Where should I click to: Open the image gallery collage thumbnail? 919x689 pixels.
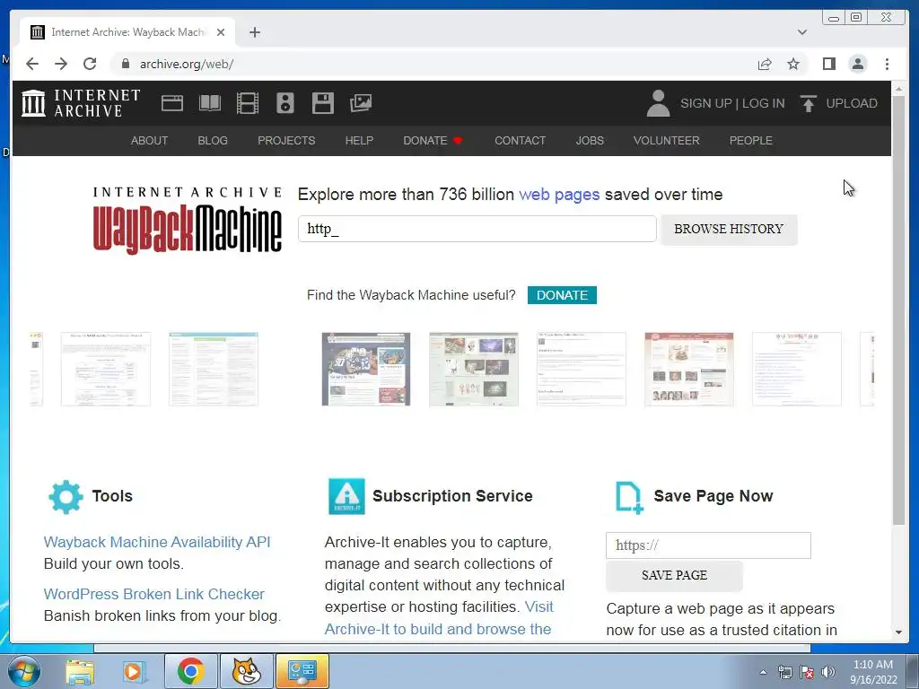click(x=474, y=369)
